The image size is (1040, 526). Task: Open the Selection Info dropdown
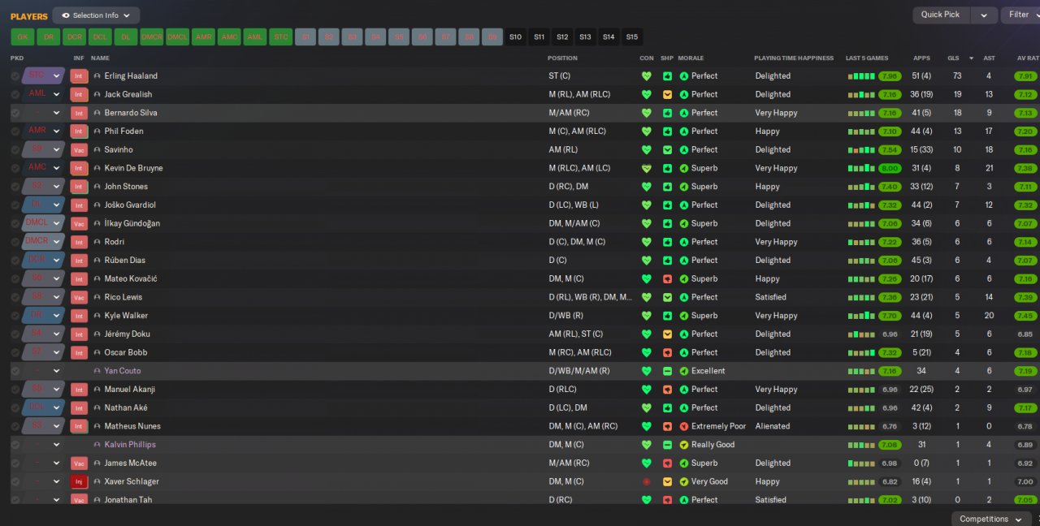(96, 15)
